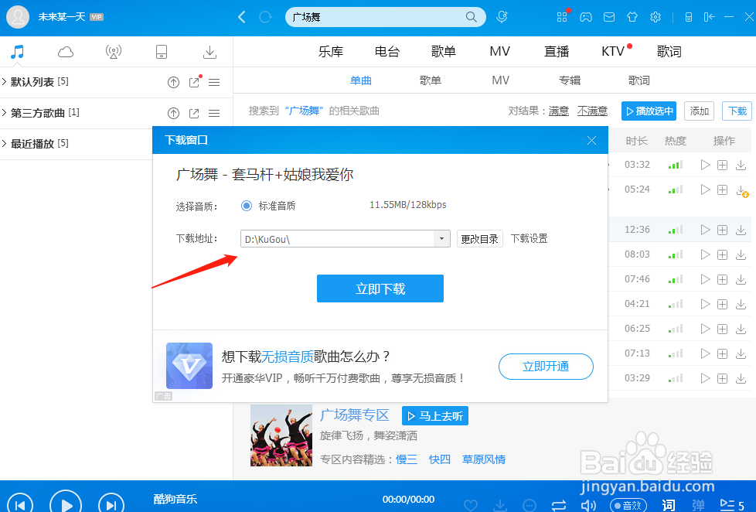The height and width of the screenshot is (512, 756).
Task: Open the radio broadcast sidebar tab
Action: tap(114, 52)
